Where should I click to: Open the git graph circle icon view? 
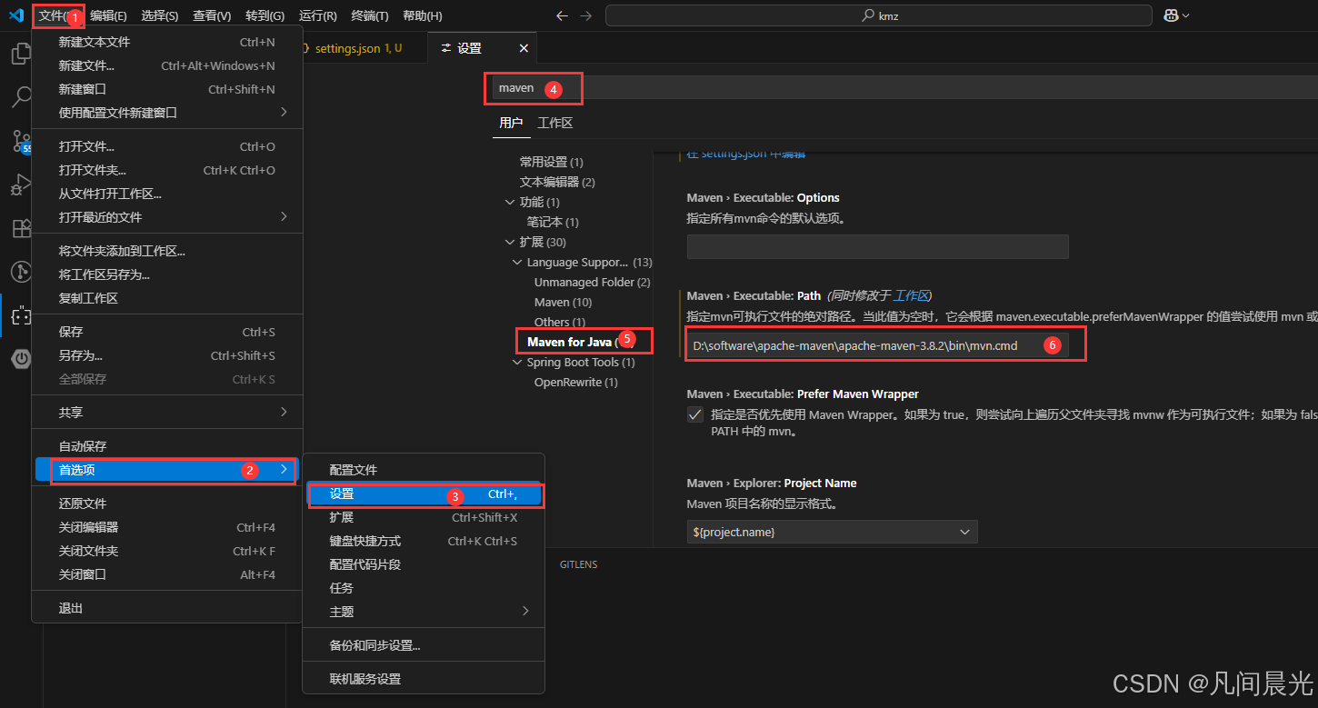21,272
